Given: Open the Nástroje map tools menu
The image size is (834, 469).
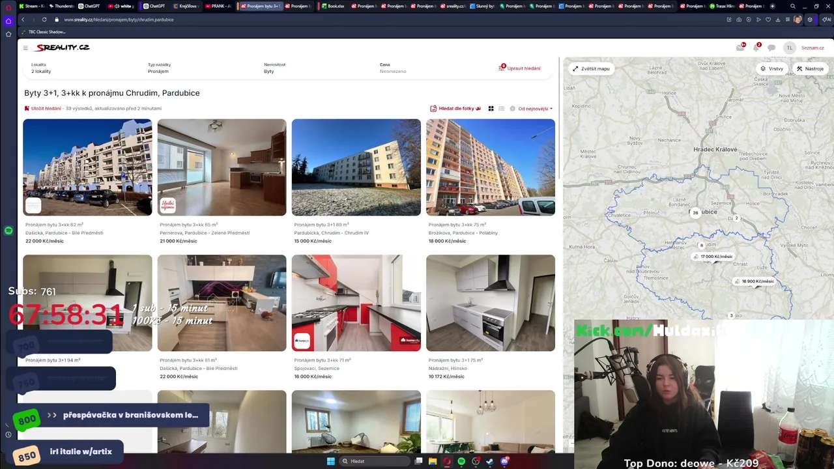Looking at the screenshot, I should (x=810, y=68).
